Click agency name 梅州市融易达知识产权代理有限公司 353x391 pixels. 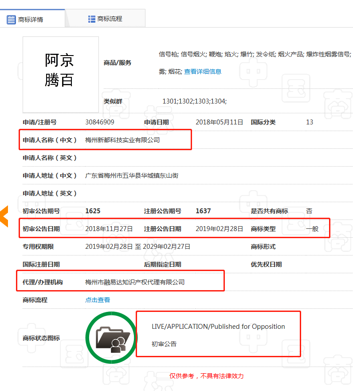[x=135, y=282]
